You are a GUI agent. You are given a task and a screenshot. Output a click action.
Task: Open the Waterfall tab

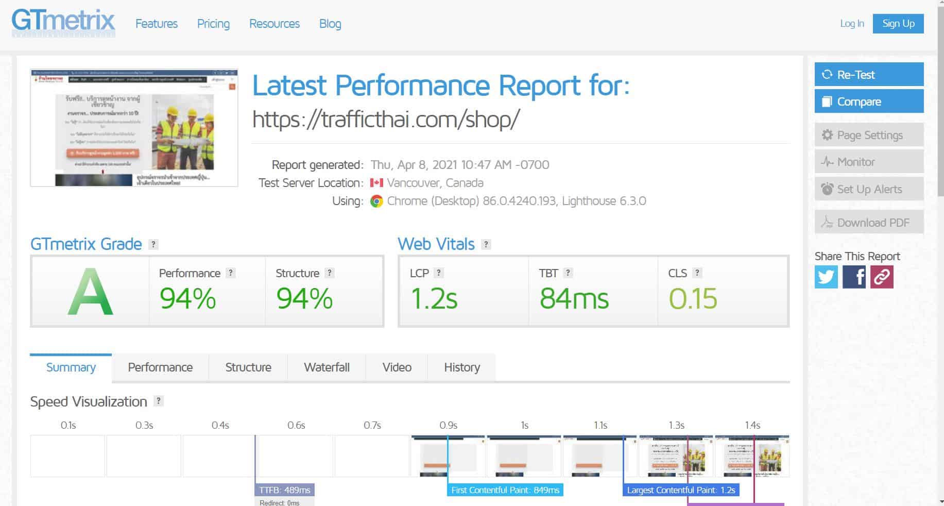(327, 367)
